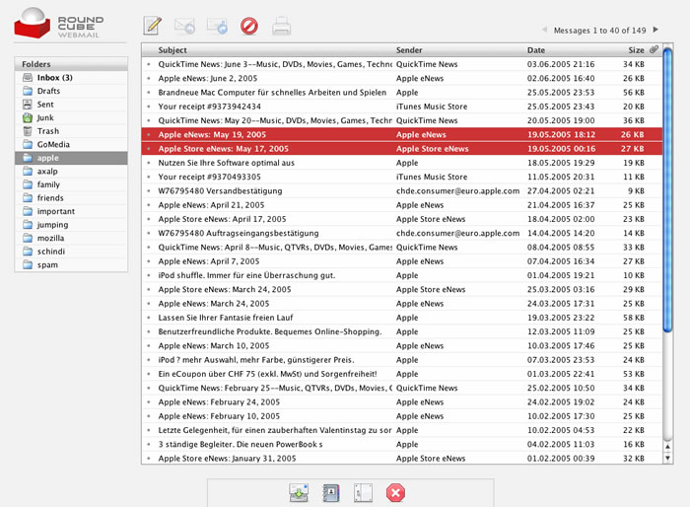This screenshot has width=690, height=507.
Task: Click the scrollbar up arrow
Action: (x=667, y=447)
